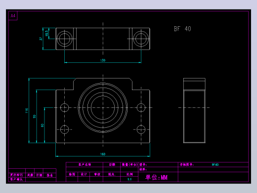Click the '签名' revision table cell

pos(49,175)
